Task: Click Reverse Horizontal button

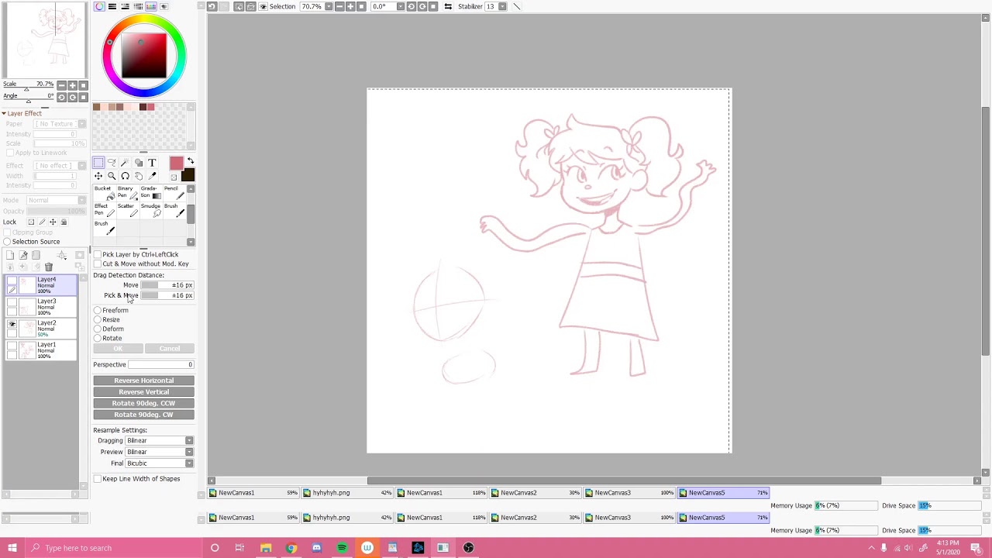Action: (143, 381)
